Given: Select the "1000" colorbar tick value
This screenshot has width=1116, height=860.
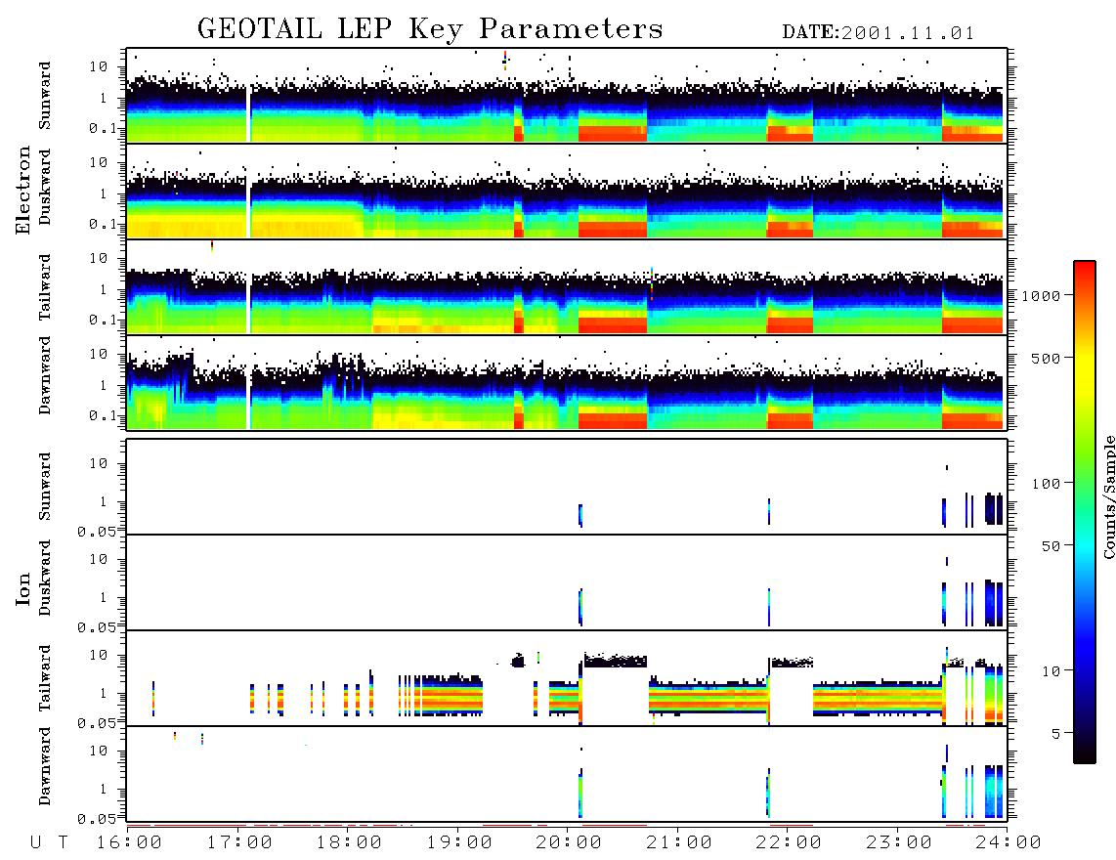Looking at the screenshot, I should [x=1041, y=295].
